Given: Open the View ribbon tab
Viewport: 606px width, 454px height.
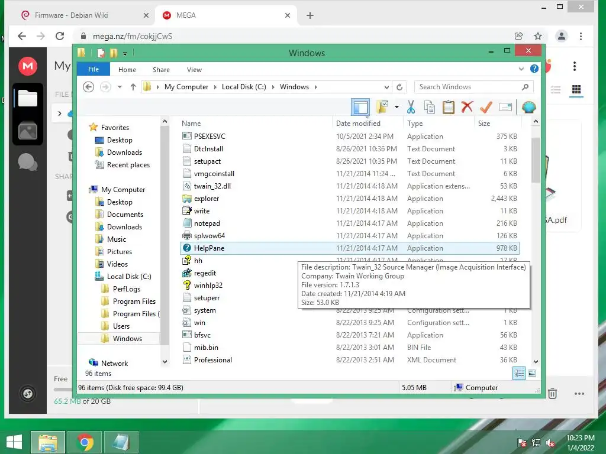Looking at the screenshot, I should coord(194,70).
